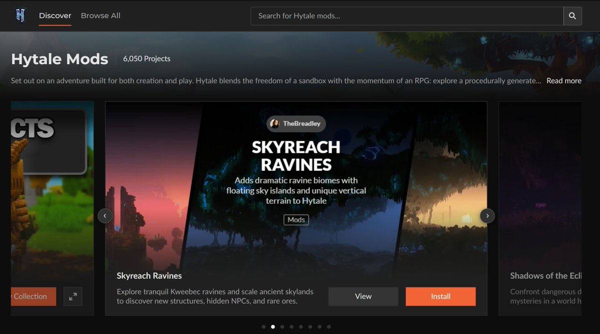Select seventh carousel pagination dot

pos(319,327)
